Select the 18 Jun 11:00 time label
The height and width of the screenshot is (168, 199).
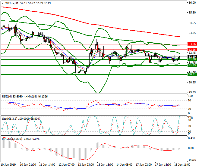[182, 165]
